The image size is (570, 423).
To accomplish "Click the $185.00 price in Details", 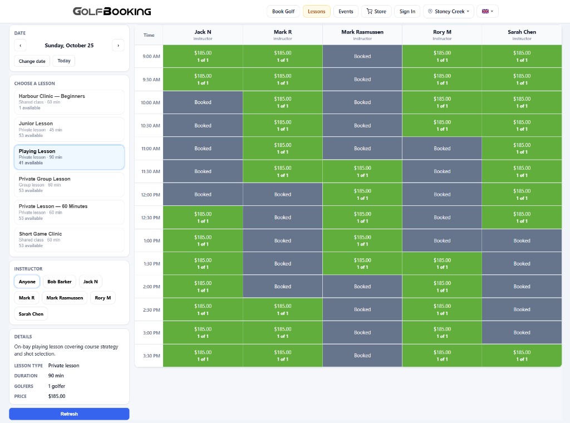I will pos(57,396).
